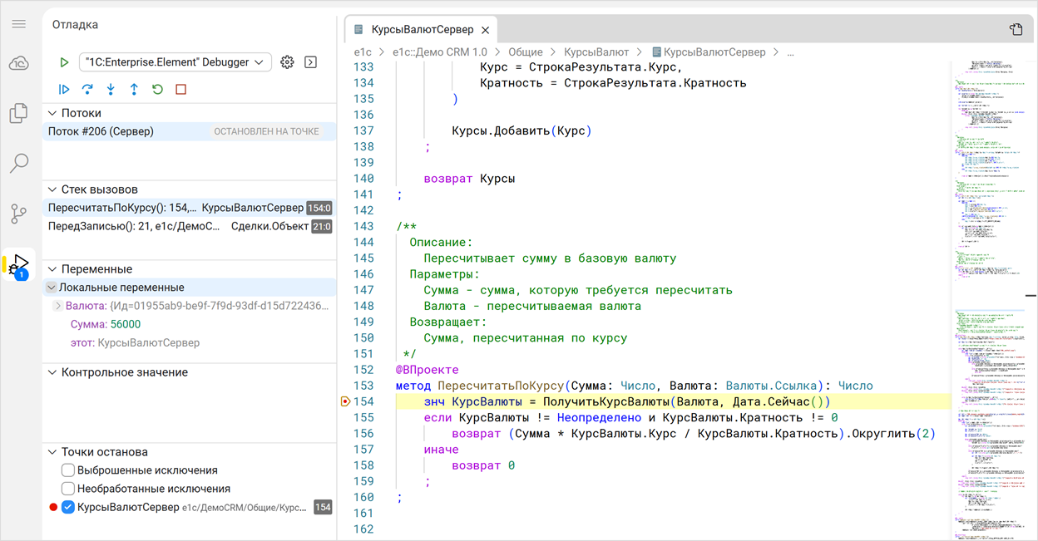The image size is (1038, 541).
Task: Stop debugging with the red square
Action: coord(180,90)
